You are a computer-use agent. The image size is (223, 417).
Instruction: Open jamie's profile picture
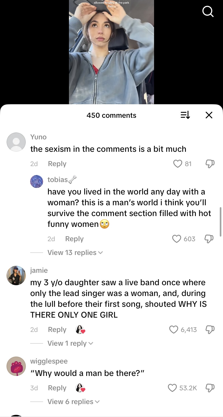coord(16,275)
